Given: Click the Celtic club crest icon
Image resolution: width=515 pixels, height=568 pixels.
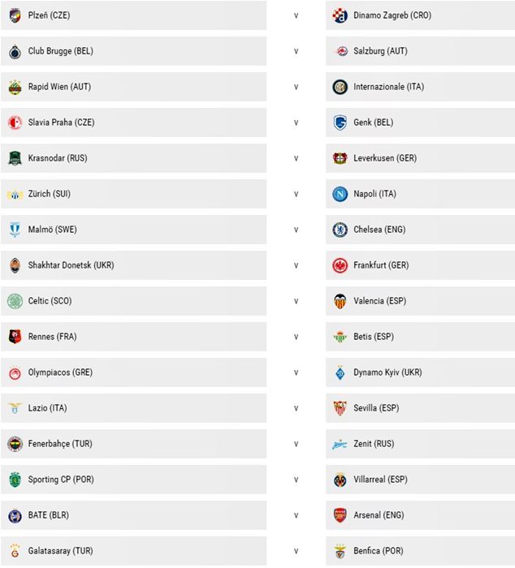Looking at the screenshot, I should (15, 301).
